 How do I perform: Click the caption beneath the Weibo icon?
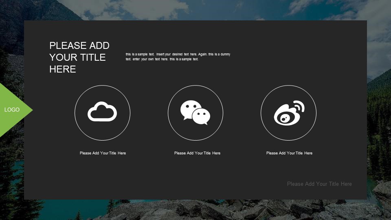pyautogui.click(x=289, y=153)
